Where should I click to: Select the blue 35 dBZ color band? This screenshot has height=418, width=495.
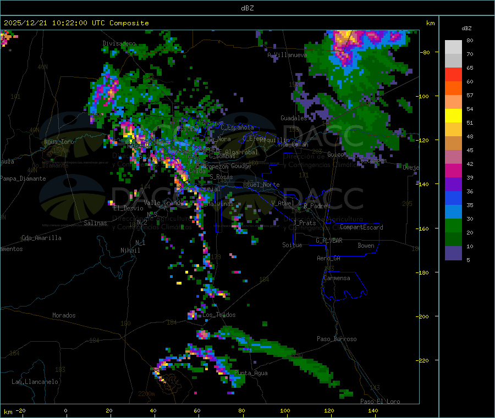point(453,198)
